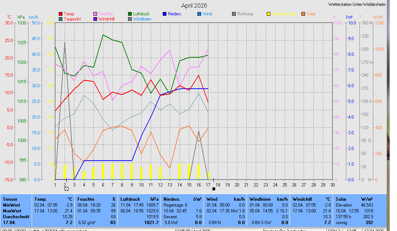Screen dimensions: 397x231
Task: Click the purple Windchill legend square
Action: pos(95,19)
